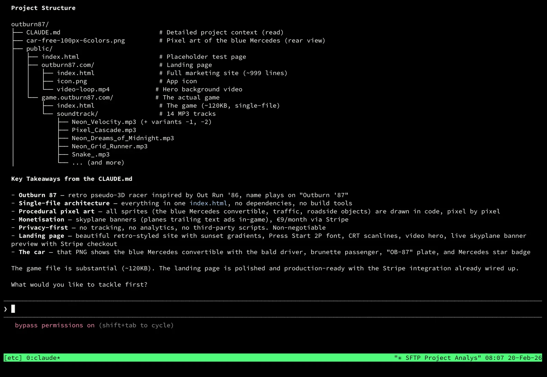547x377 pixels.
Task: Select 'Pixel_Cascade.mp3' track entry
Action: click(x=104, y=130)
